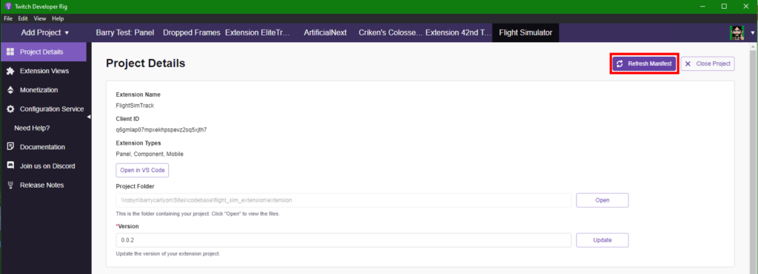
Task: Open the Edit menu
Action: [x=23, y=18]
